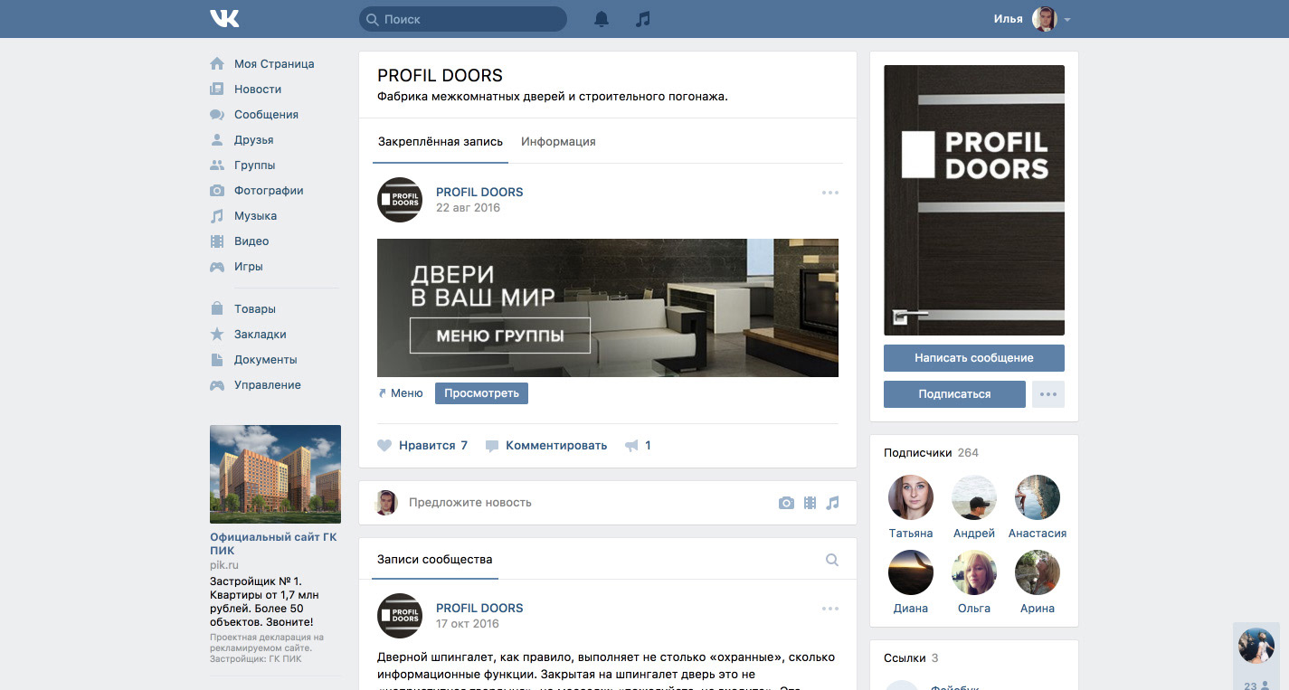This screenshot has width=1289, height=690.
Task: Open subscriber Арина's profile
Action: point(1038,572)
